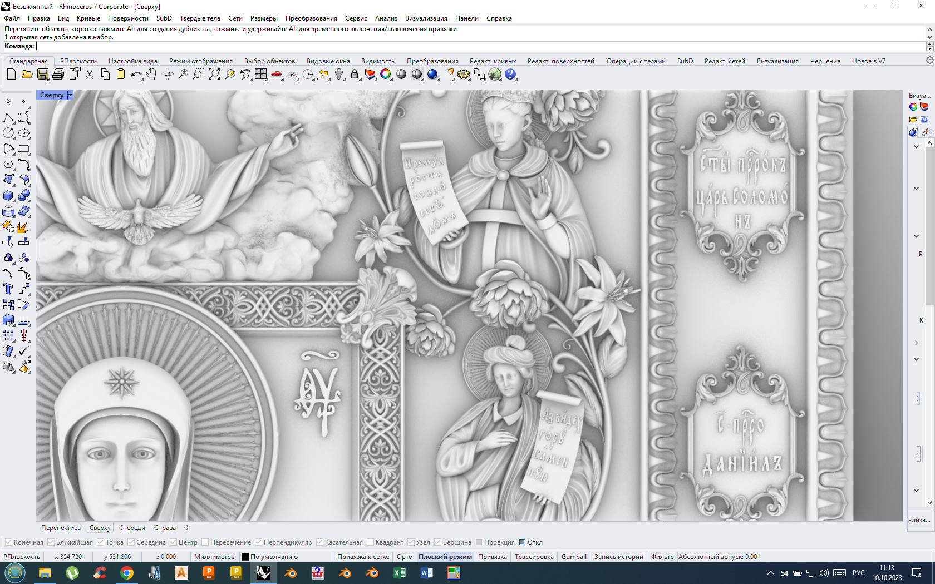The image size is (935, 584).
Task: Click the black default layer color swatch
Action: pyautogui.click(x=245, y=557)
